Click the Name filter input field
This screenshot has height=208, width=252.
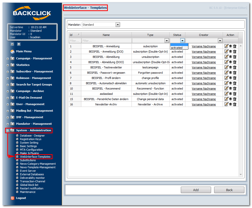106,41
